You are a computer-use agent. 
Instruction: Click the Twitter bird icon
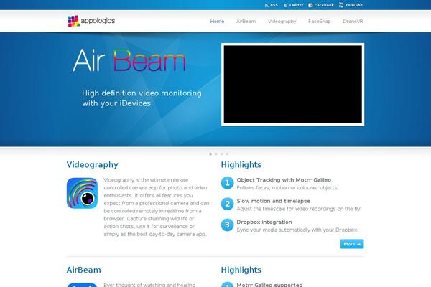(x=285, y=5)
